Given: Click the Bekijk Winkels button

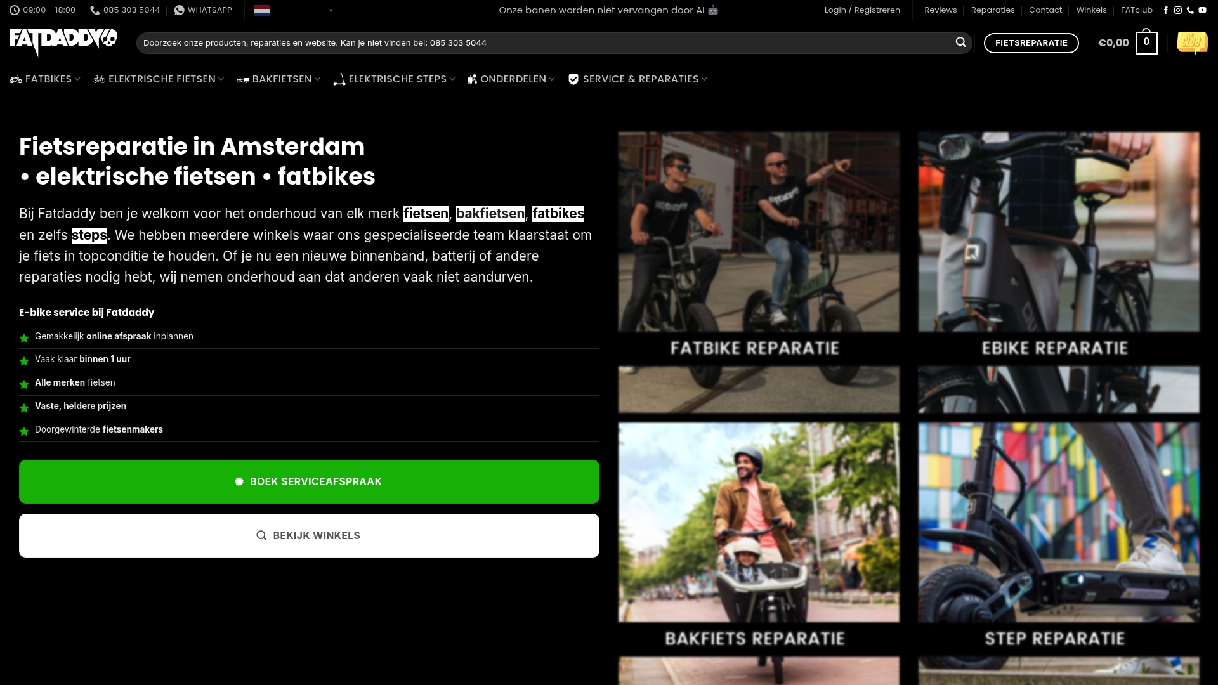Looking at the screenshot, I should (x=309, y=536).
